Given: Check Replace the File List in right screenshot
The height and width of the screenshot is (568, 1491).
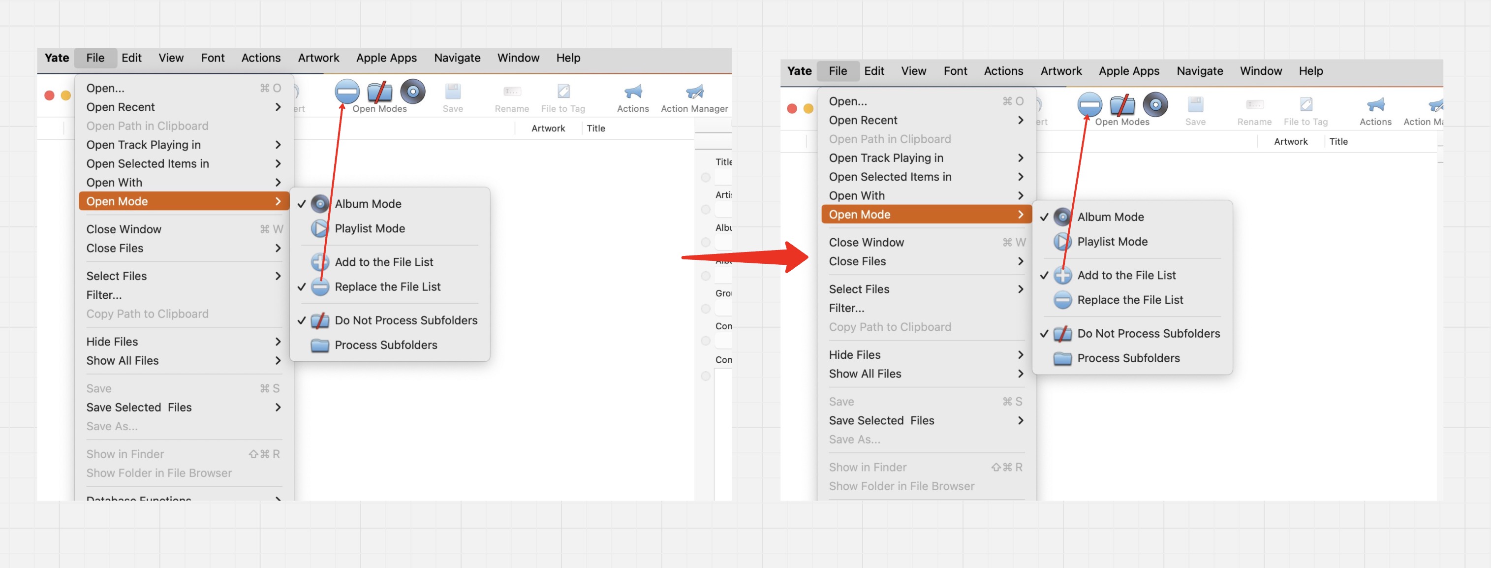Looking at the screenshot, I should pyautogui.click(x=1129, y=300).
